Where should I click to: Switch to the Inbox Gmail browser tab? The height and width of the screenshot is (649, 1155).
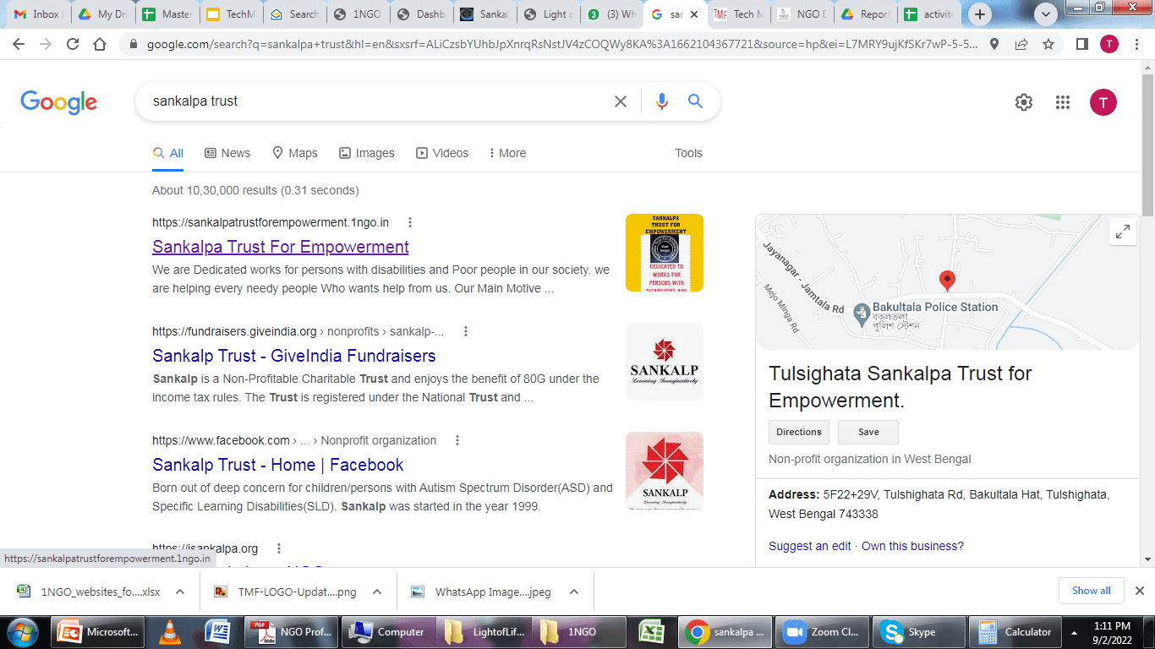point(36,14)
